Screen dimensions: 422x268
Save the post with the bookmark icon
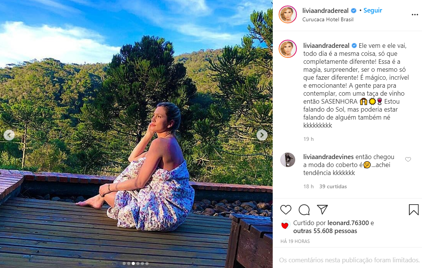pyautogui.click(x=414, y=210)
